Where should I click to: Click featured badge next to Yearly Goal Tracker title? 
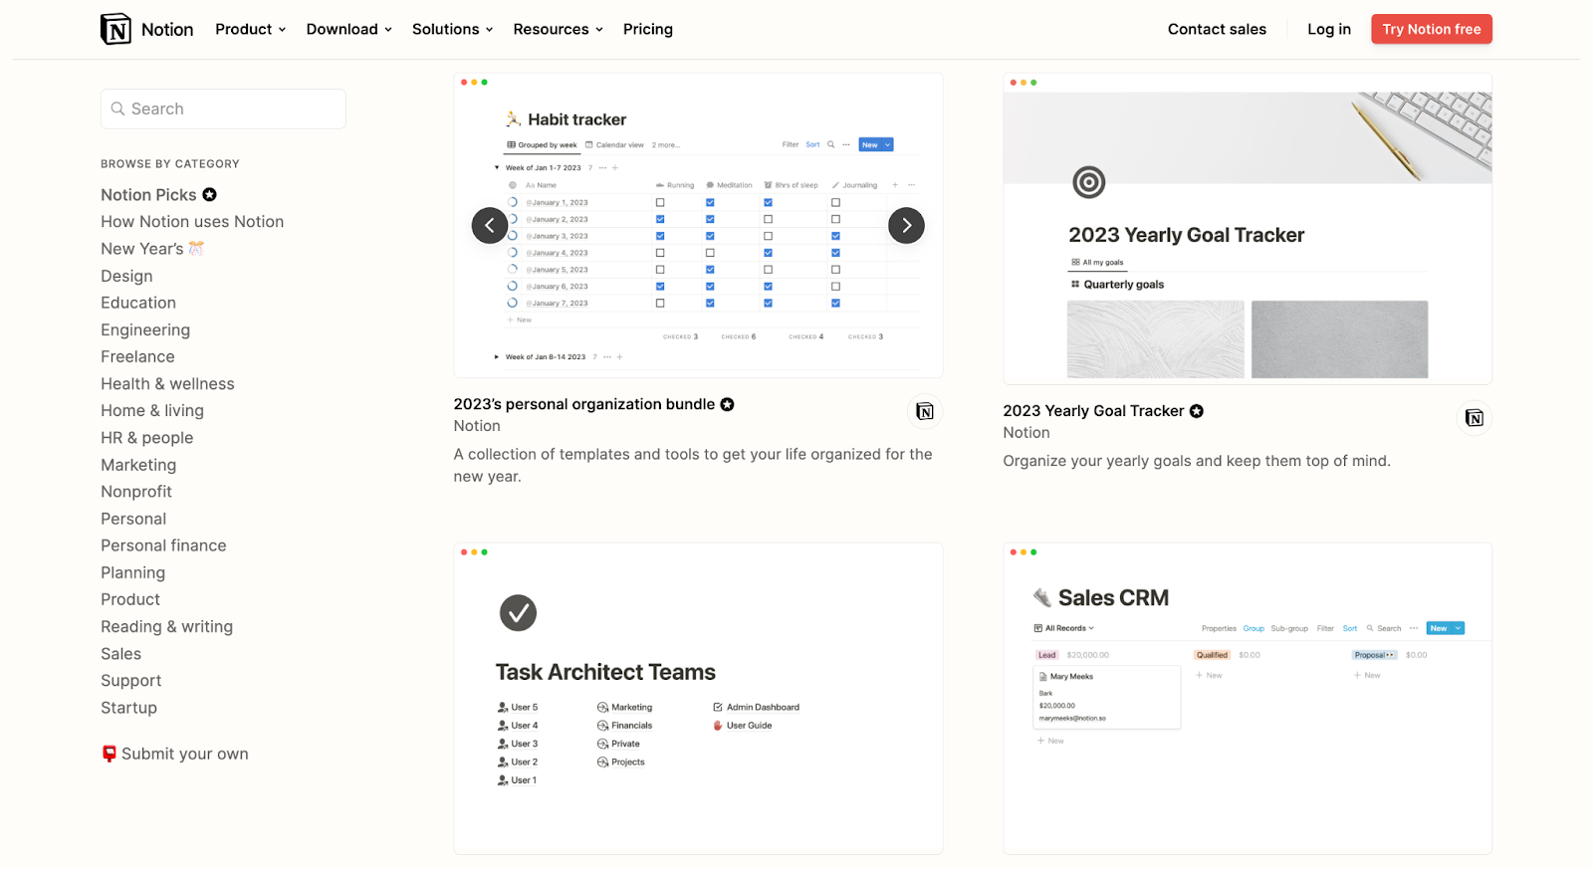click(x=1197, y=411)
